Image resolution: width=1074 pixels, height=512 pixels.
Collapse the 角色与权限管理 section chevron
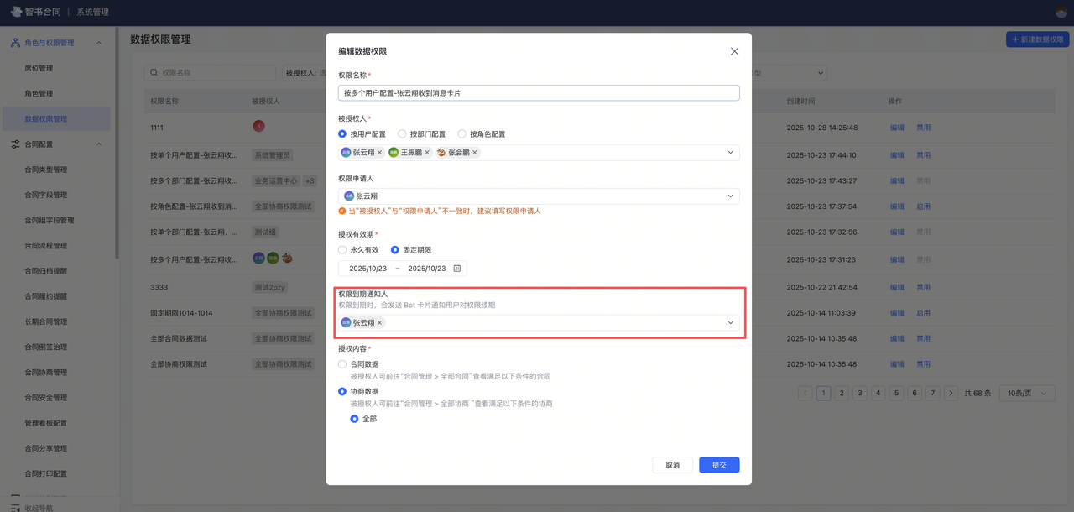[99, 42]
